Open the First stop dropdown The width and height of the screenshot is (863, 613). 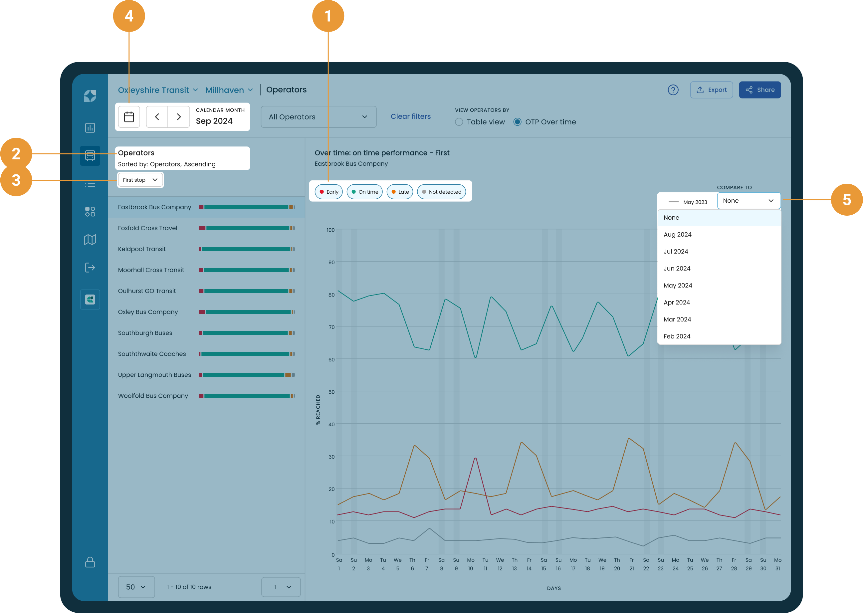click(x=140, y=180)
